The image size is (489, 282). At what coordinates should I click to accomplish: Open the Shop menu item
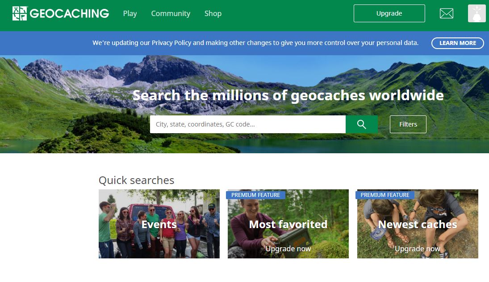(213, 13)
